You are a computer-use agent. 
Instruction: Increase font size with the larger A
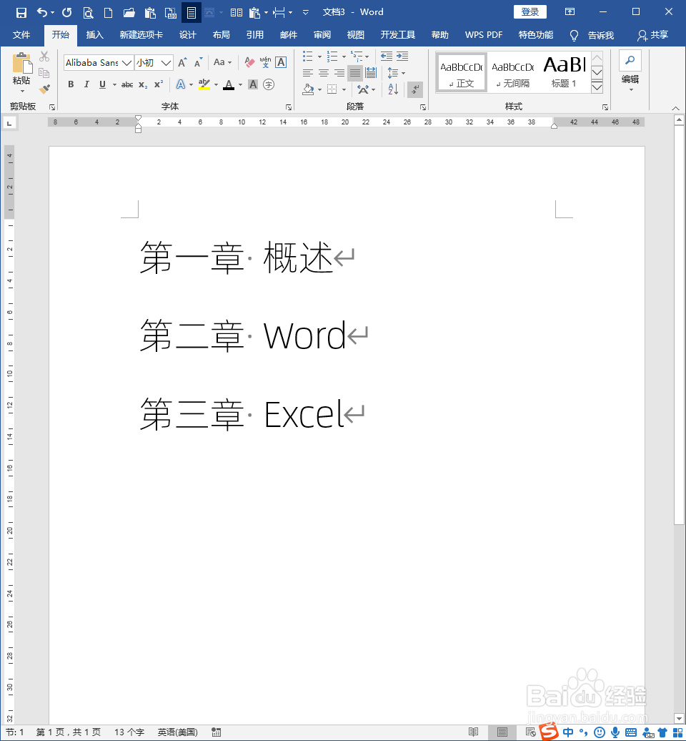(182, 62)
